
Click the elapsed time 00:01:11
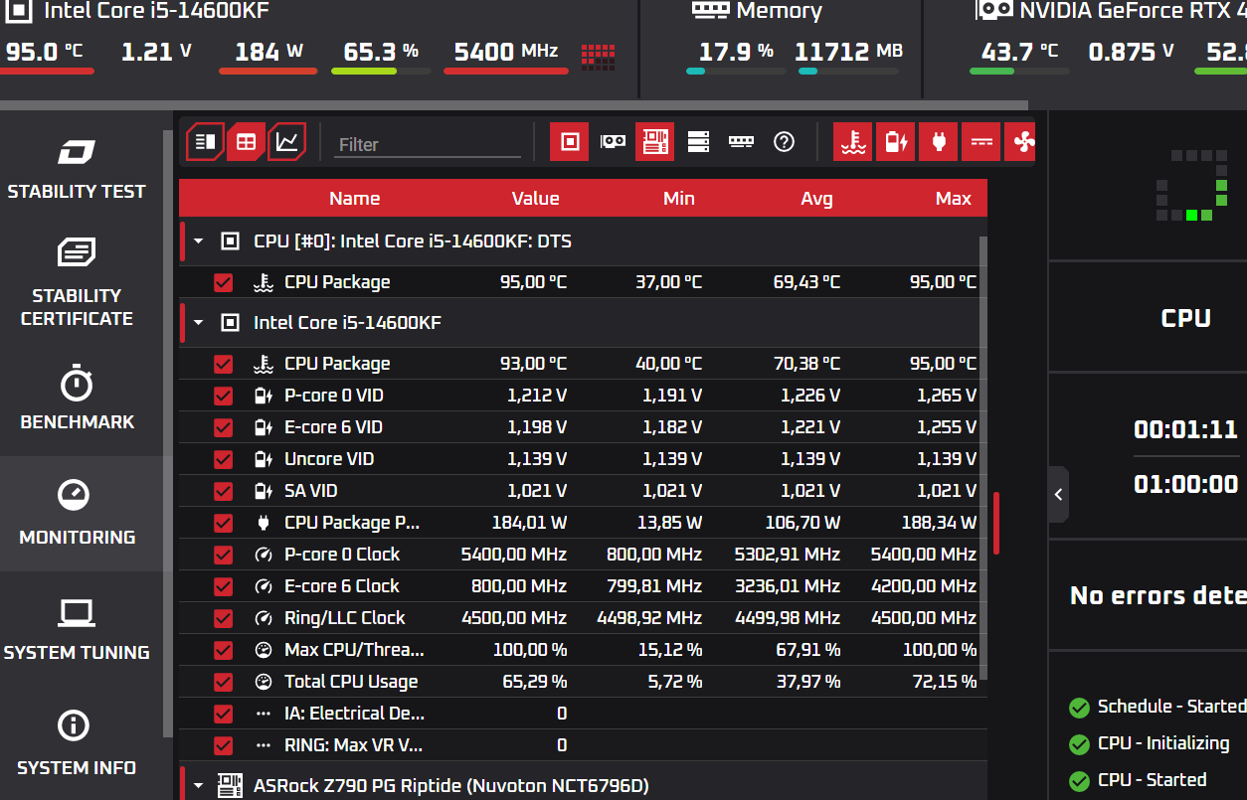click(x=1185, y=430)
